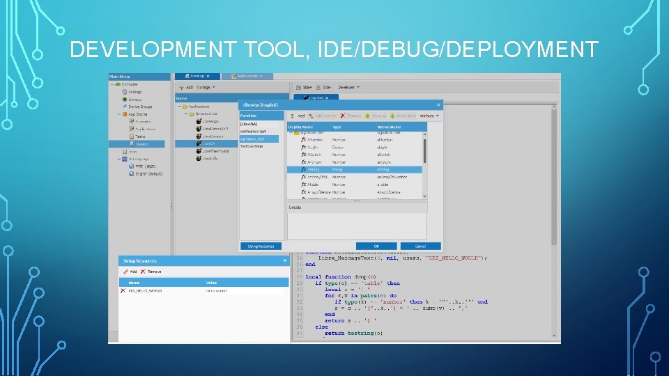Collapse the signature_test folder row
Screen dimensions: 669x376
(291, 132)
